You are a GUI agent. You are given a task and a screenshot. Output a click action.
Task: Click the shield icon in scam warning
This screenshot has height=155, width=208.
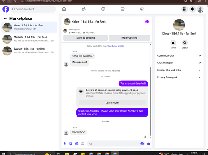[x=81, y=92]
